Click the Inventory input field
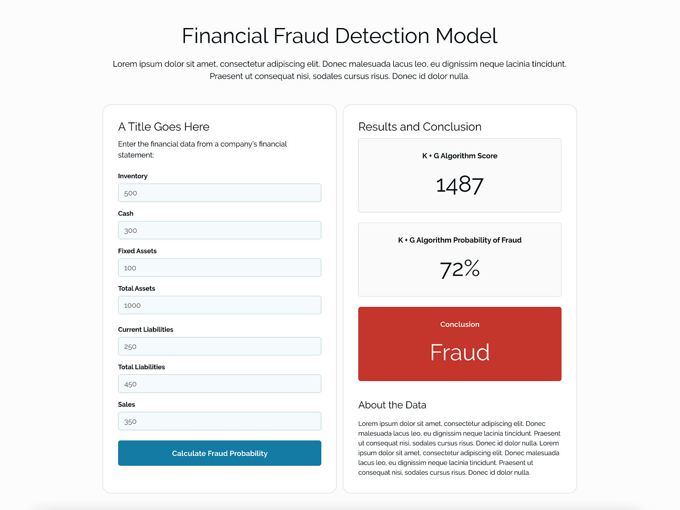 219,193
